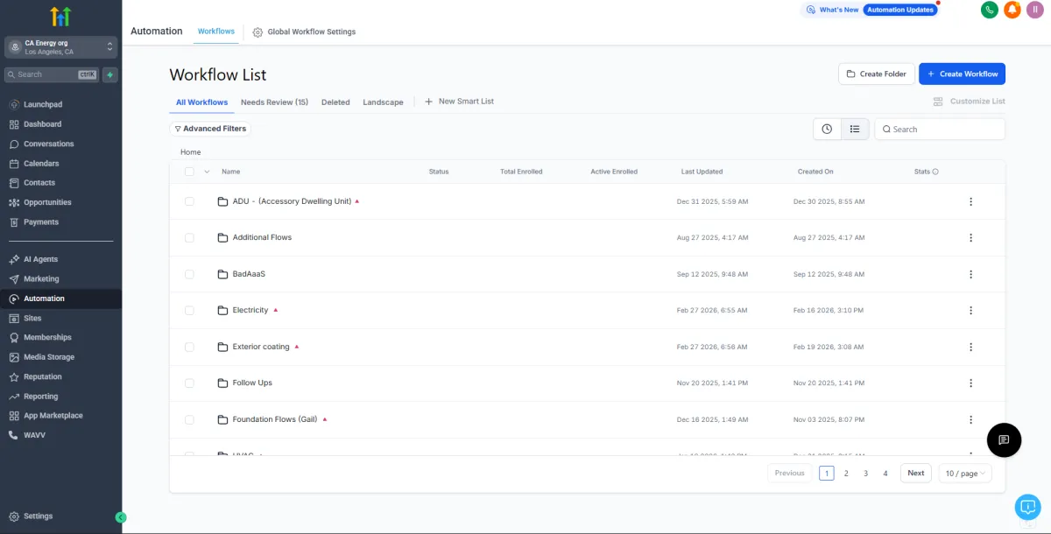1051x534 pixels.
Task: Open Additional Flows row three-dot menu
Action: click(x=970, y=237)
